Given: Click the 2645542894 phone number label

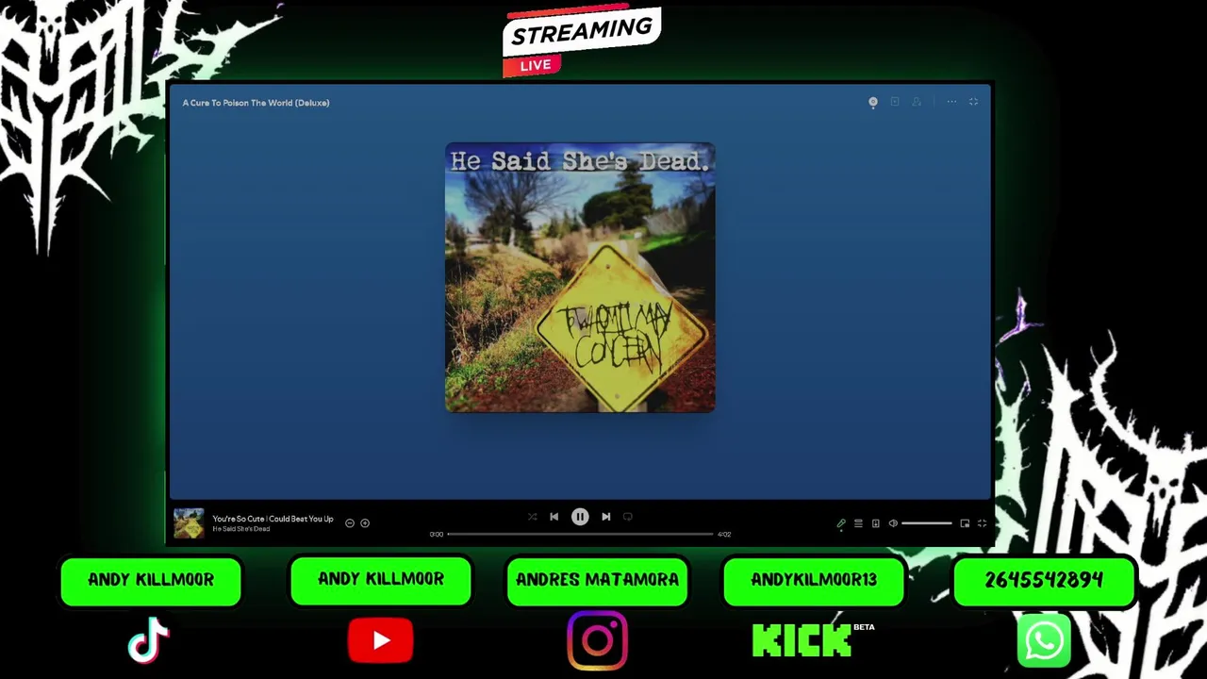Looking at the screenshot, I should coord(1045,580).
